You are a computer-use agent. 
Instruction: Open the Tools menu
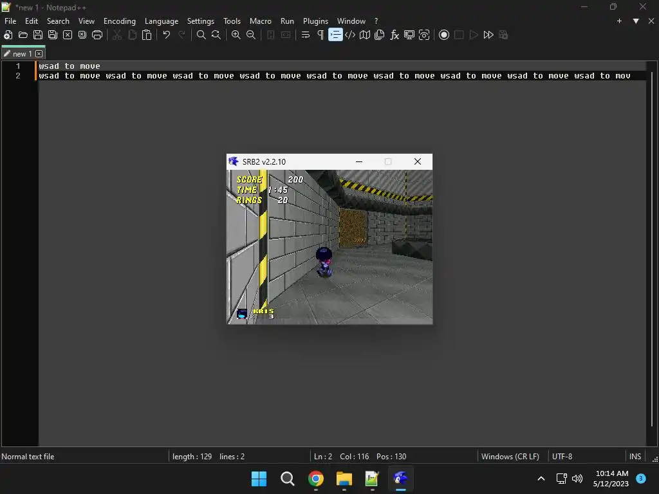(232, 21)
